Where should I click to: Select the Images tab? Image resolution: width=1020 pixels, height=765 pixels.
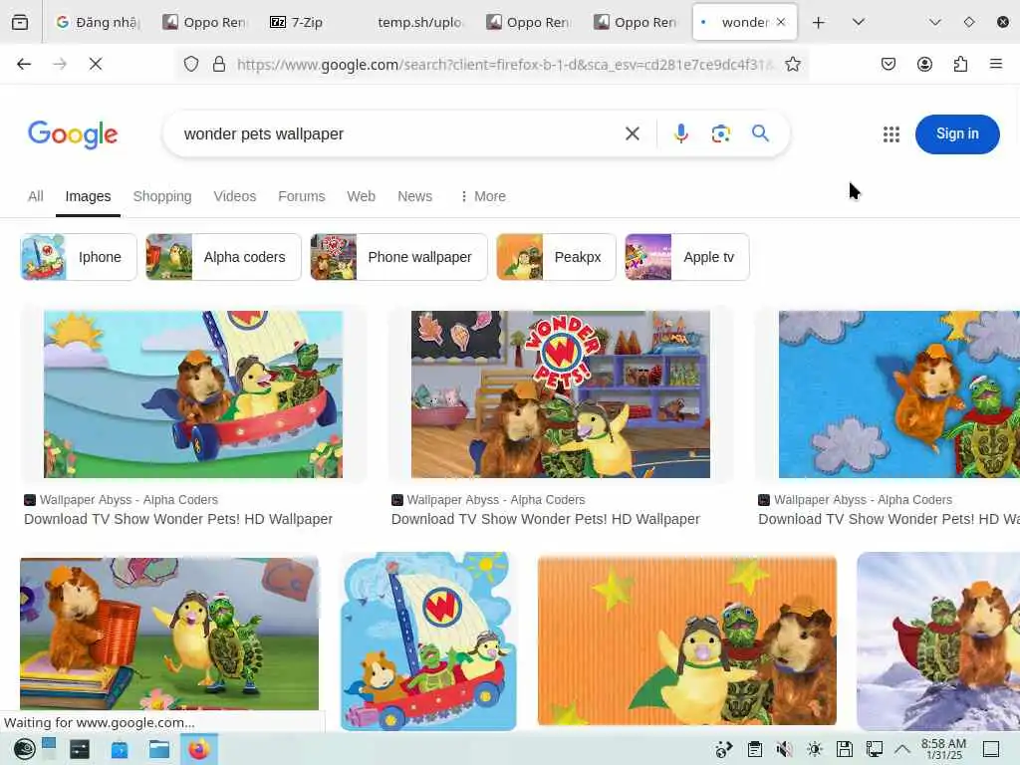click(88, 196)
